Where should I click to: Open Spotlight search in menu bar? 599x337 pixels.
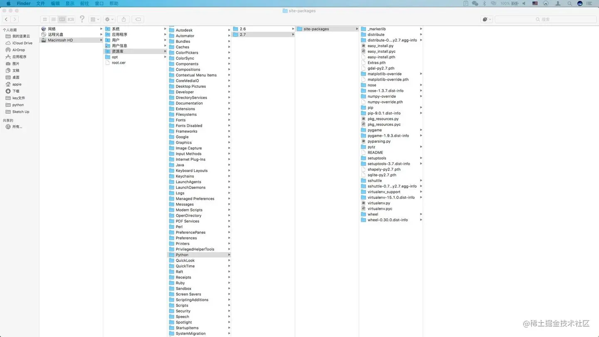tap(569, 3)
